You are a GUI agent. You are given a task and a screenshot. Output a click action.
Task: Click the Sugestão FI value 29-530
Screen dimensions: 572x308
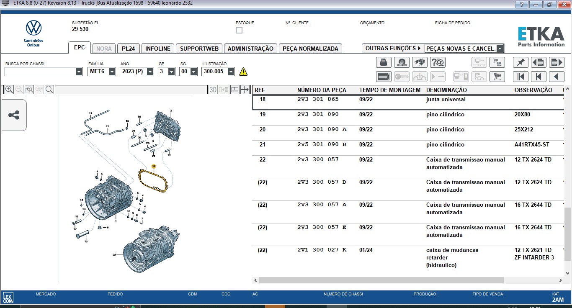point(80,29)
